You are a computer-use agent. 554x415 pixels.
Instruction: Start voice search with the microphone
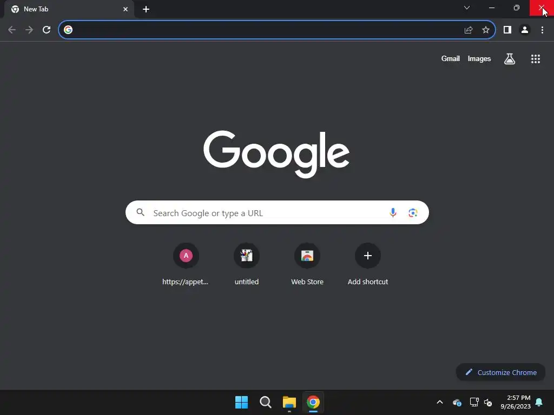tap(393, 212)
